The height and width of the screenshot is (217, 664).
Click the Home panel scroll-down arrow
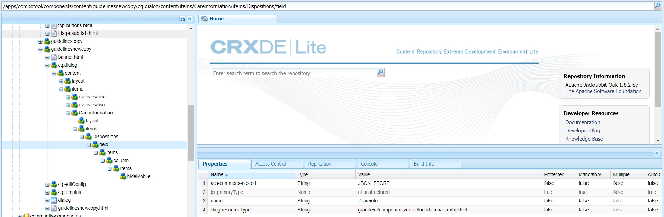coord(658,141)
